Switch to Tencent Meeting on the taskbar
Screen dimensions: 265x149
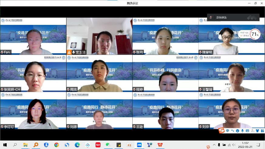(139, 145)
